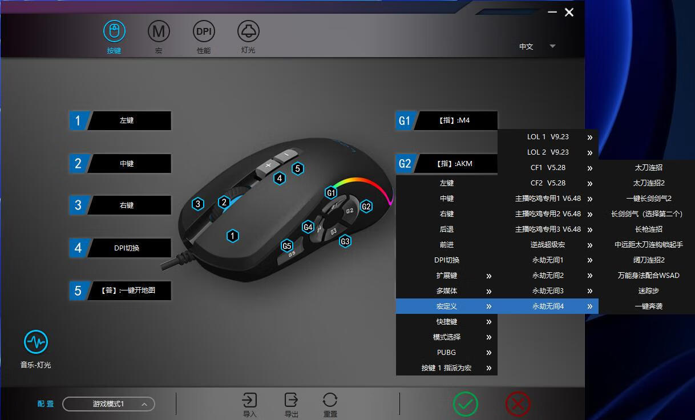Select hexagon marker 5 on mouse
This screenshot has width=695, height=420.
pyautogui.click(x=297, y=168)
